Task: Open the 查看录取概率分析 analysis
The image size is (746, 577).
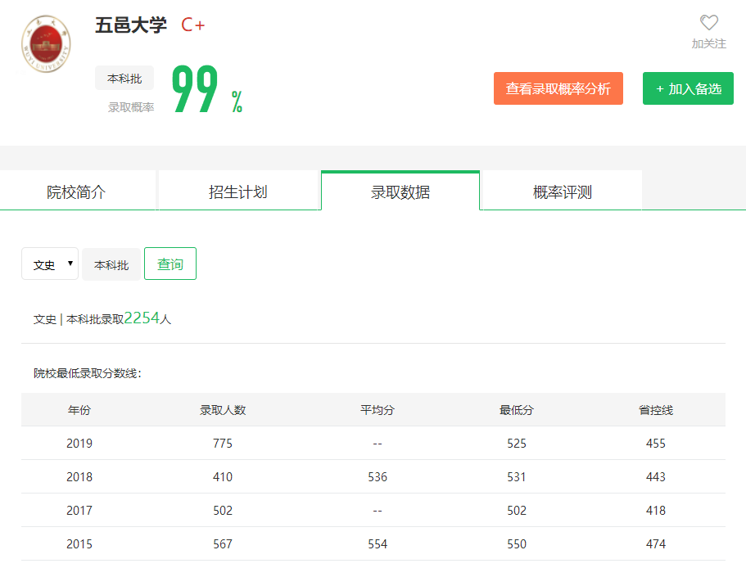Action: coord(558,88)
